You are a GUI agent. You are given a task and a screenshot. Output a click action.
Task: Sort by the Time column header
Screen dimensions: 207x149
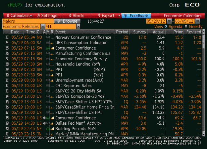[30, 32]
